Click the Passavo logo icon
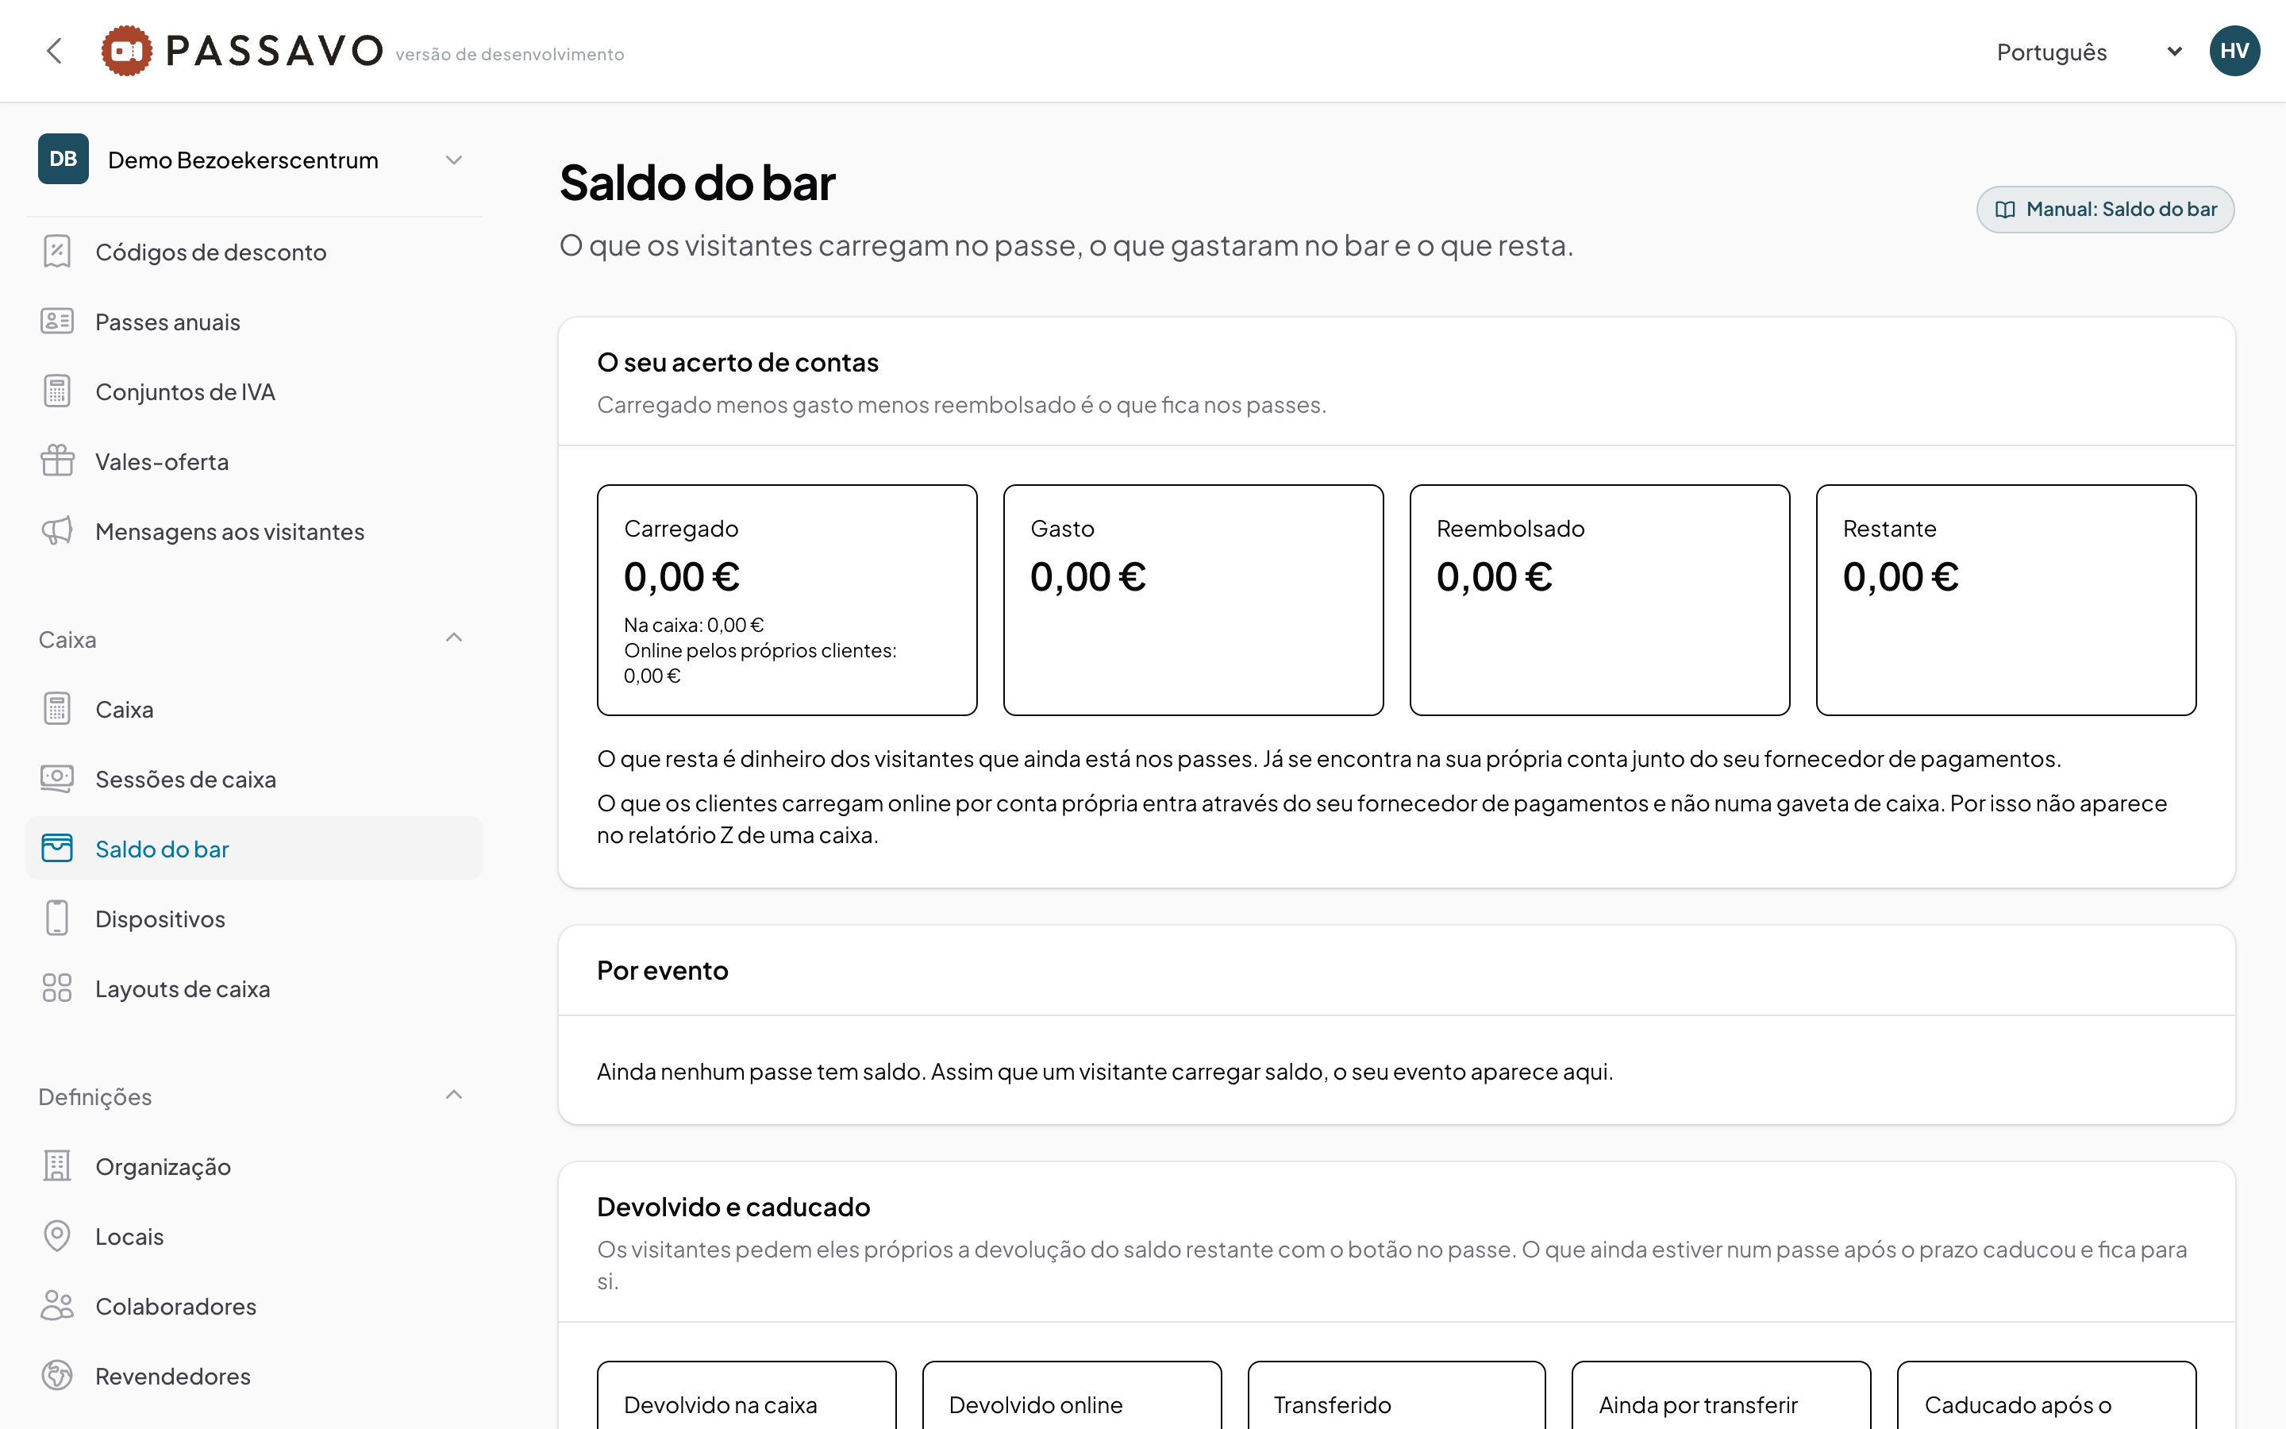The image size is (2286, 1429). [x=126, y=51]
